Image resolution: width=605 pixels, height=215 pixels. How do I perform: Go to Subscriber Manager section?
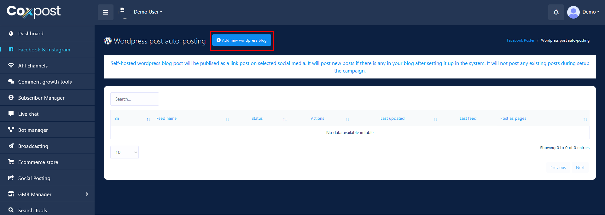(x=41, y=98)
